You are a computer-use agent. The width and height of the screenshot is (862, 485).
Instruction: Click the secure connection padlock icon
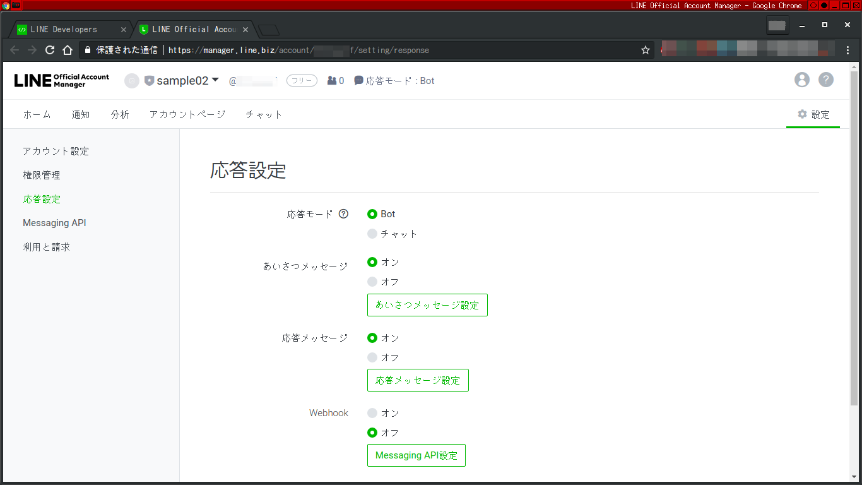(x=87, y=49)
